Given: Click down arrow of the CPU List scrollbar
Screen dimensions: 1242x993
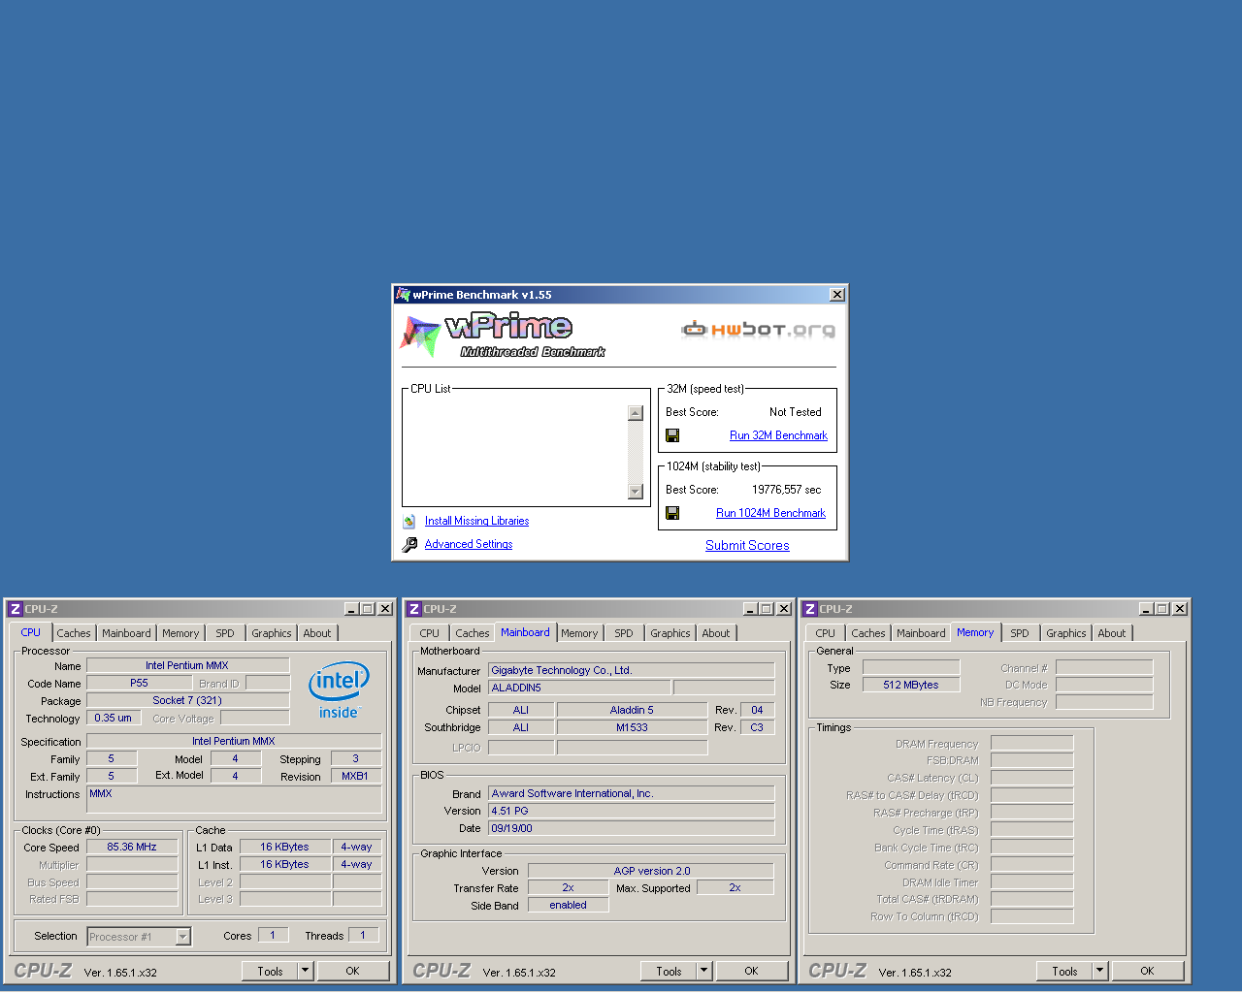Looking at the screenshot, I should (x=636, y=492).
